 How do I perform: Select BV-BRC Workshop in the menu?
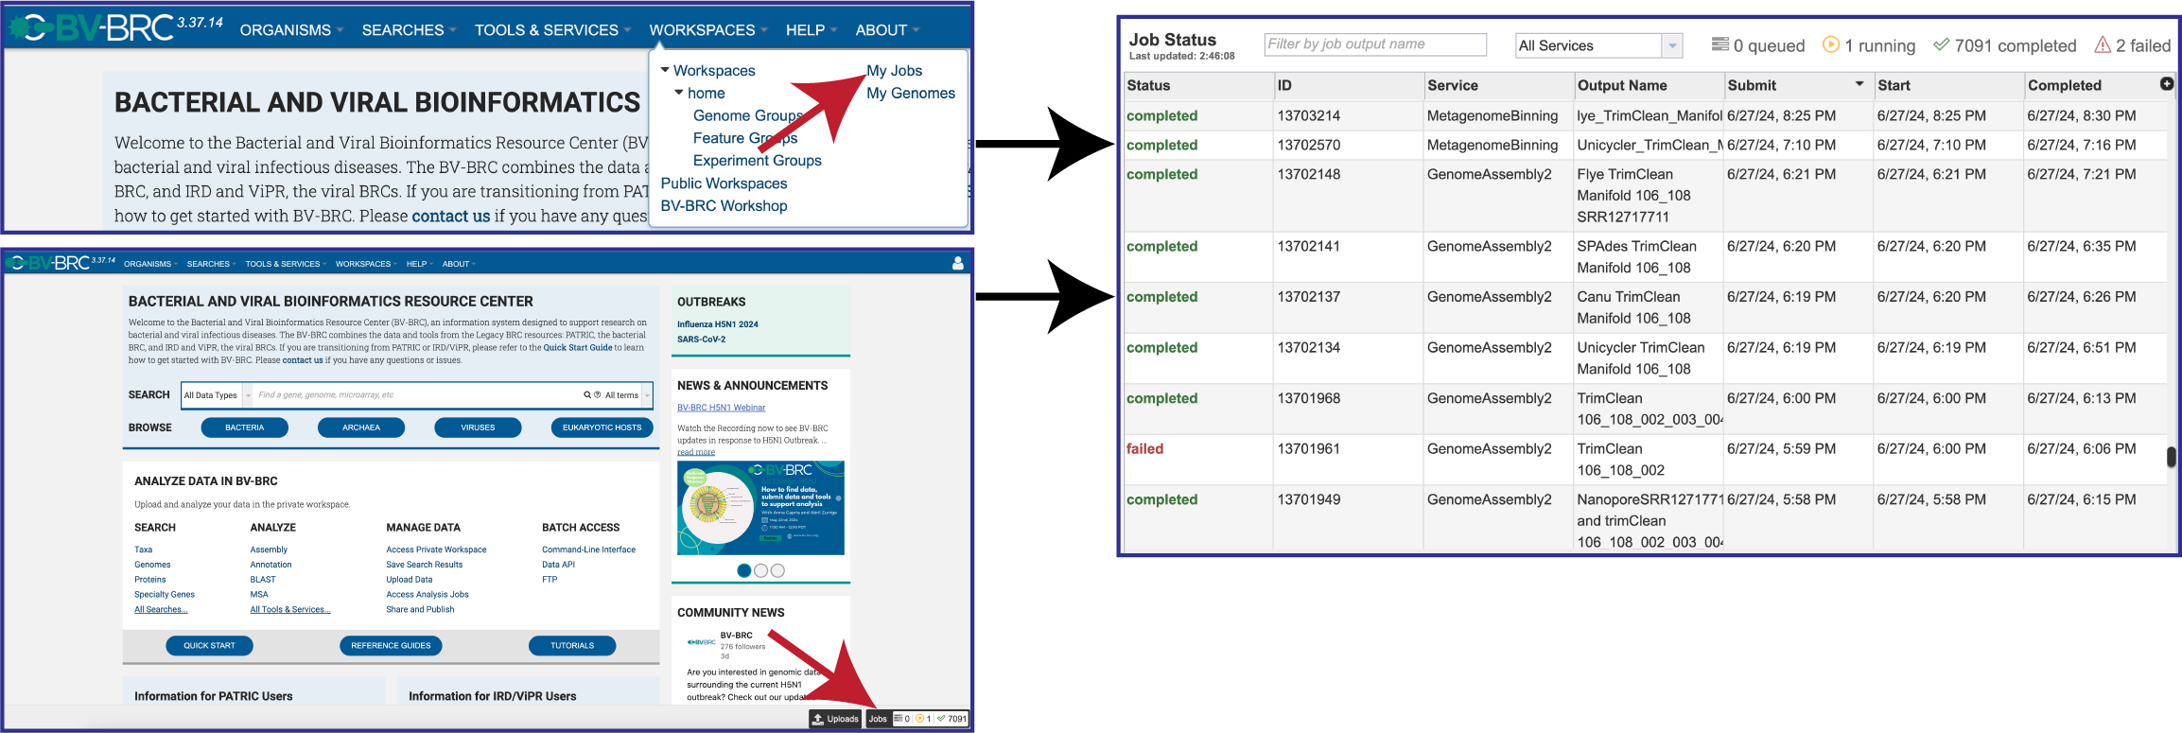(x=724, y=205)
